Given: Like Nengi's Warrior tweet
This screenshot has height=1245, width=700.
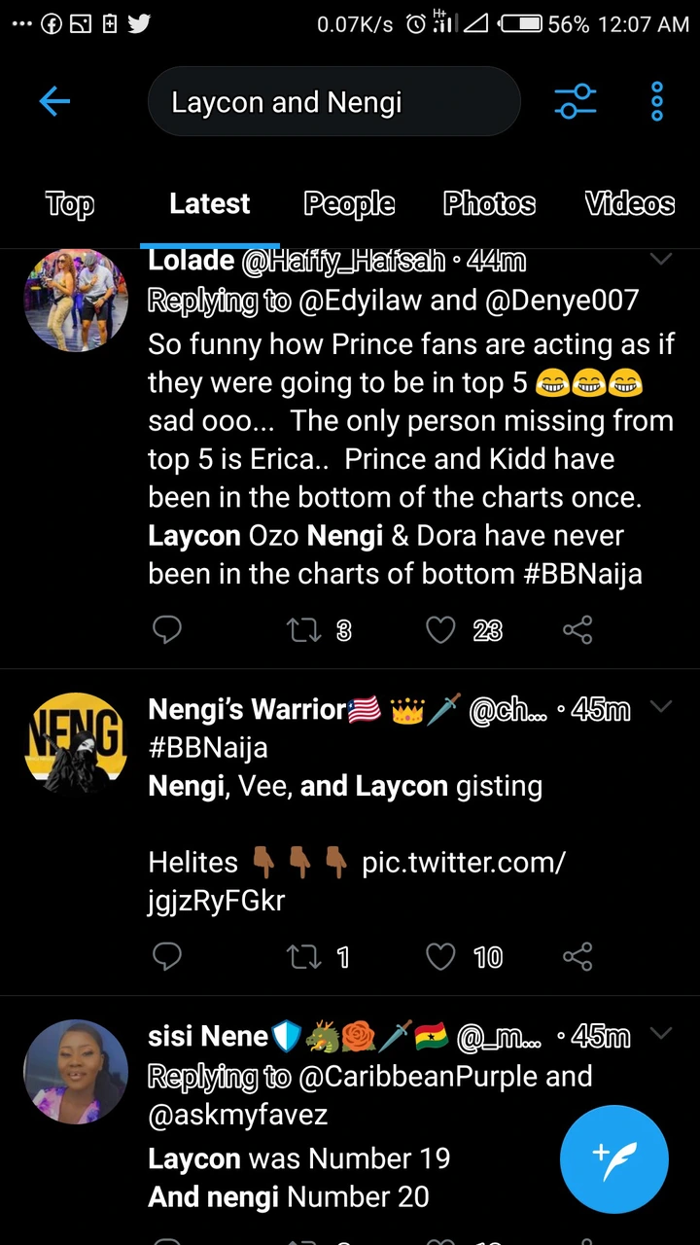Looking at the screenshot, I should coord(441,957).
